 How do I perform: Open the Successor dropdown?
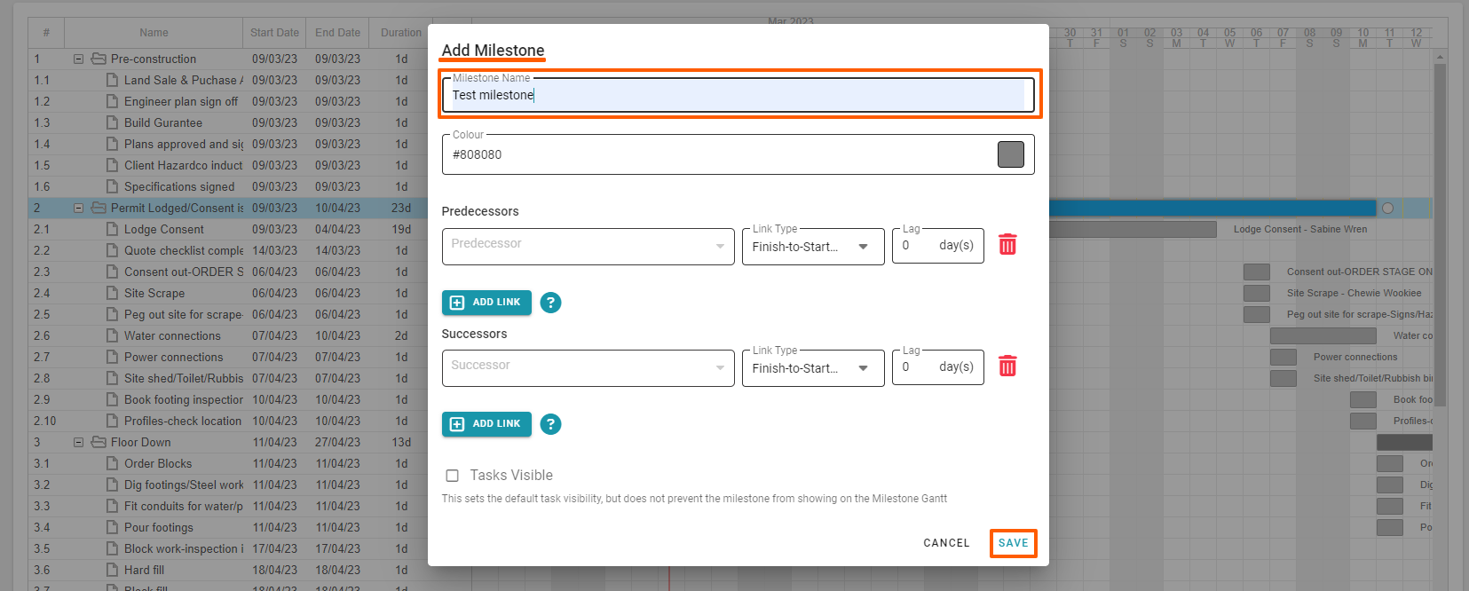(x=588, y=367)
